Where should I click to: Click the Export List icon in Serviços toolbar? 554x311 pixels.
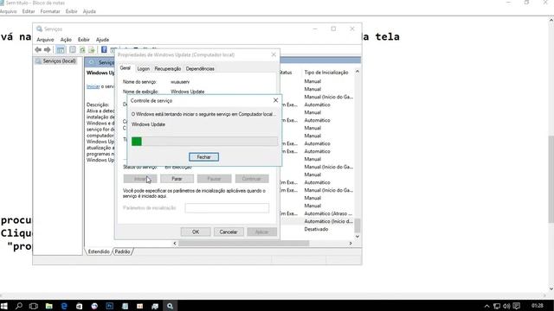[x=92, y=50]
